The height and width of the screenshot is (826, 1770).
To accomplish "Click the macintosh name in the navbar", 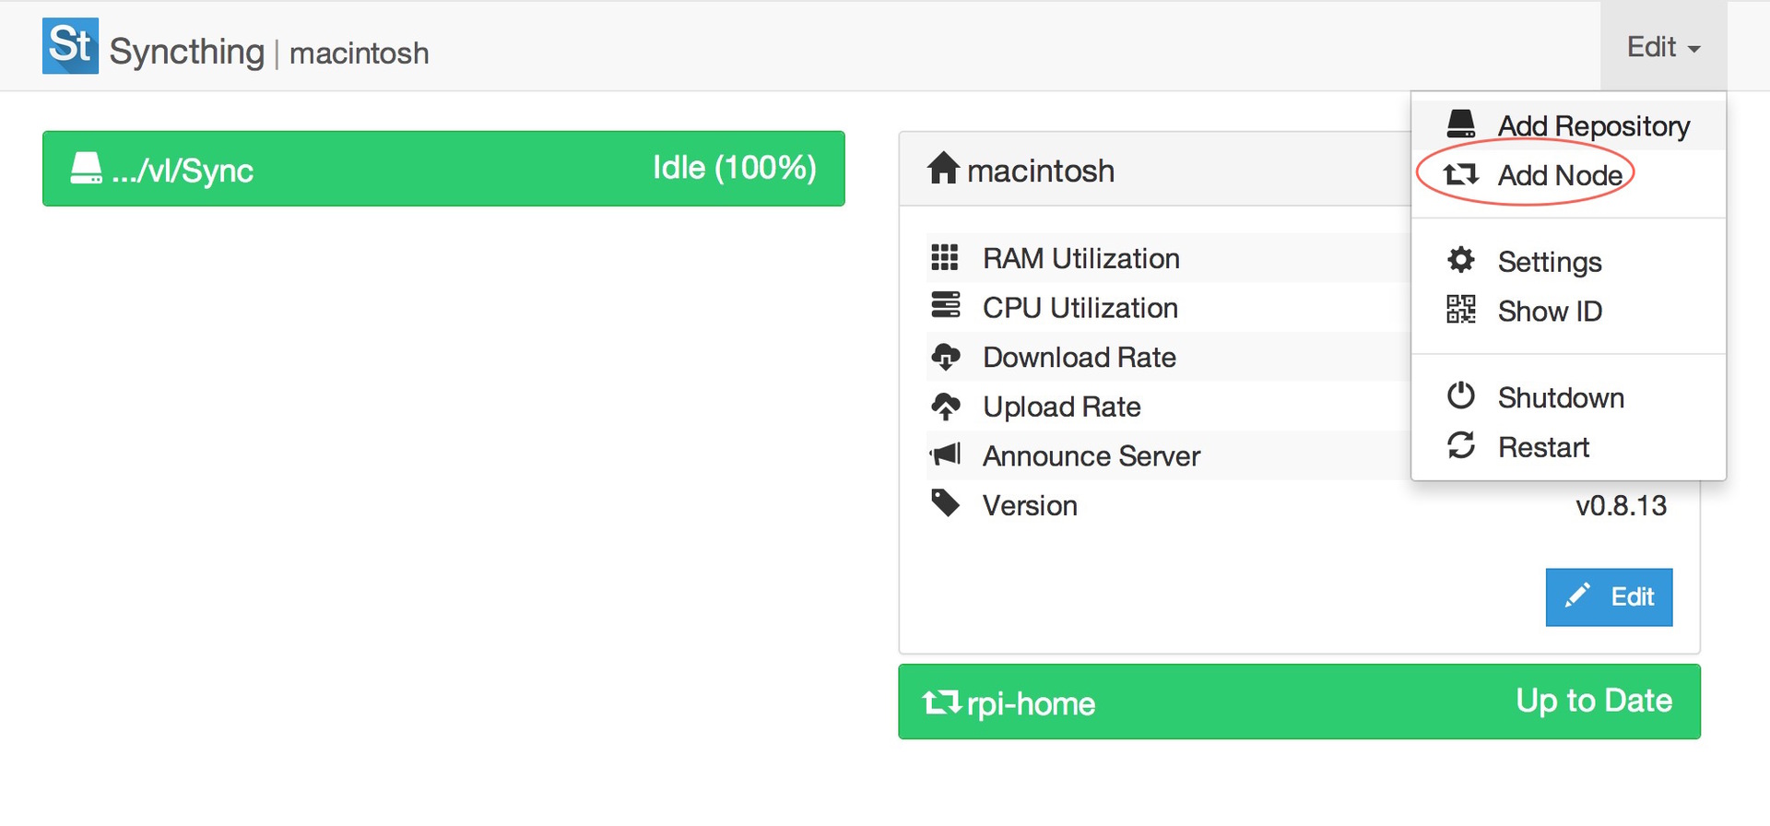I will pos(360,53).
